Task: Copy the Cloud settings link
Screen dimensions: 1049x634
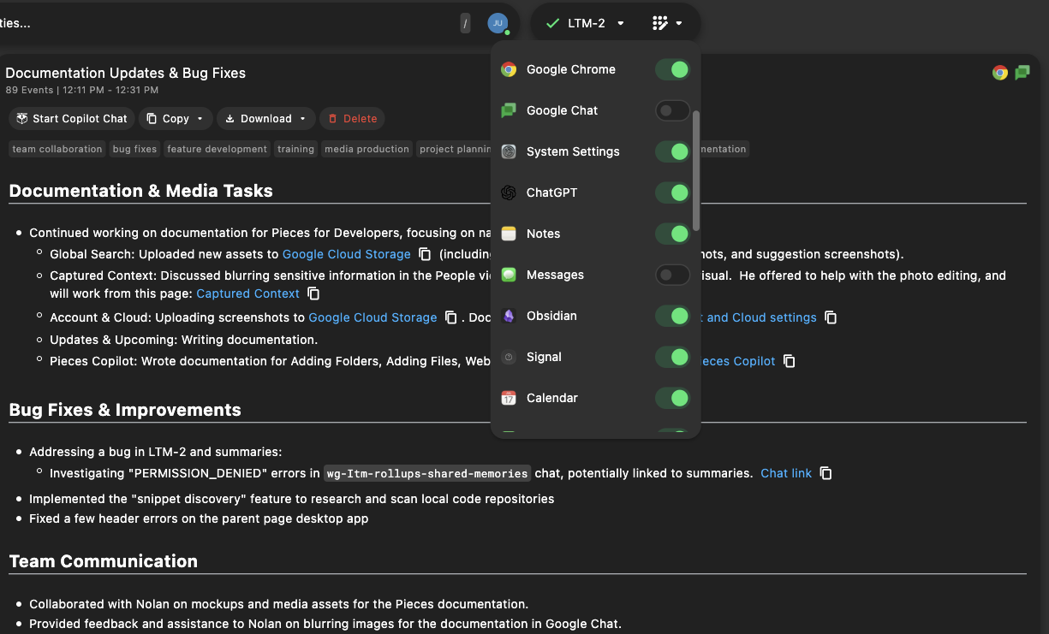Action: click(x=831, y=317)
